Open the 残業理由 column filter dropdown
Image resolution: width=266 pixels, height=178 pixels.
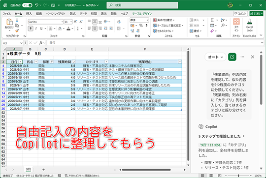180,62
